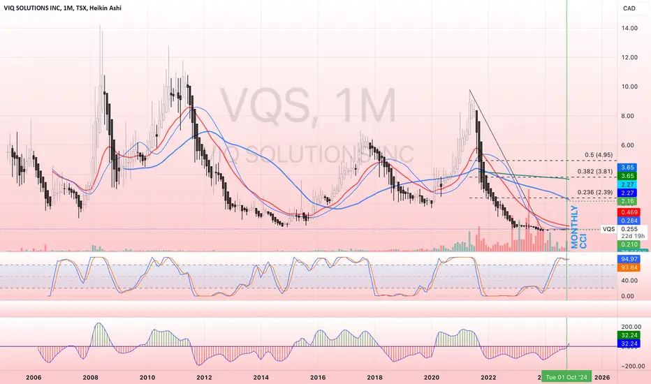Click the 2022 time axis label
This screenshot has height=384, width=651.
[489, 377]
